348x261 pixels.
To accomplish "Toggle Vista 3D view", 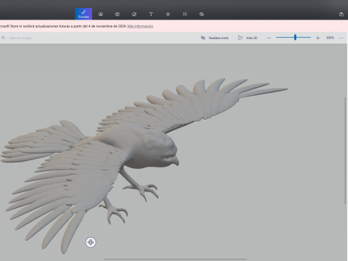I will click(248, 38).
